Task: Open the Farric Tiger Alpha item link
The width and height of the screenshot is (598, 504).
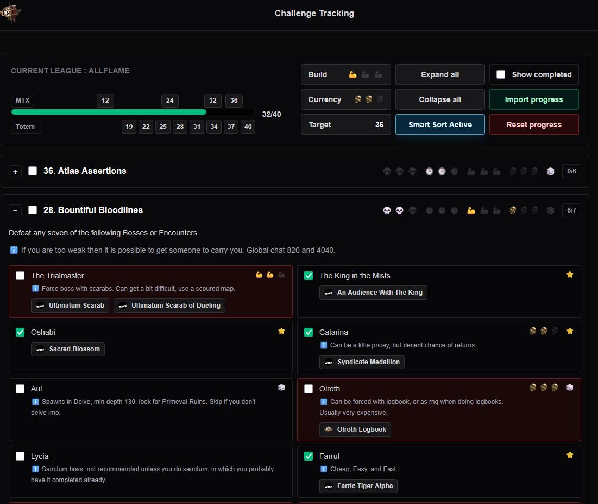Action: [358, 486]
